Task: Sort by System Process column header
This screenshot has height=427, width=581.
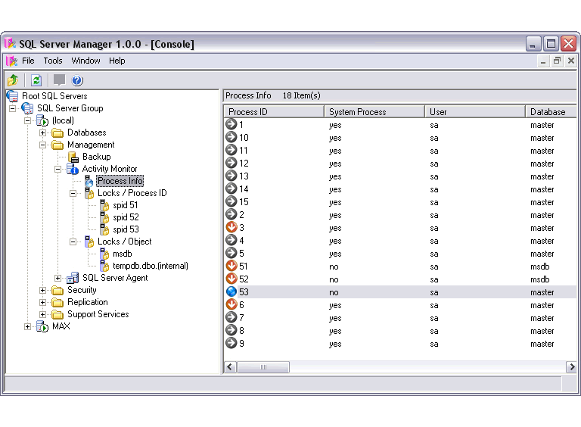Action: [x=374, y=111]
